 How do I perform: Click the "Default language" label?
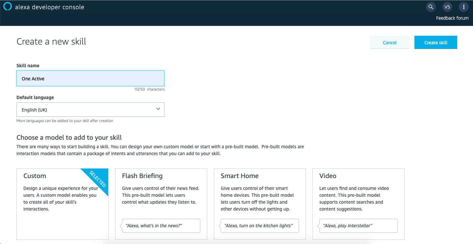(x=35, y=97)
